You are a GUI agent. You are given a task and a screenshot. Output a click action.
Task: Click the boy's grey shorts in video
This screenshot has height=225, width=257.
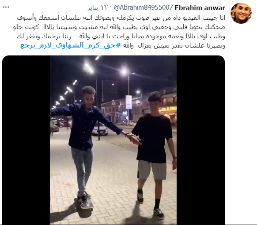click(152, 170)
